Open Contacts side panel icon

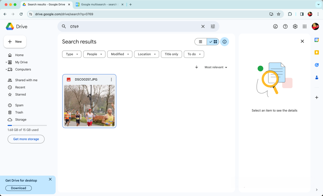coord(317,78)
